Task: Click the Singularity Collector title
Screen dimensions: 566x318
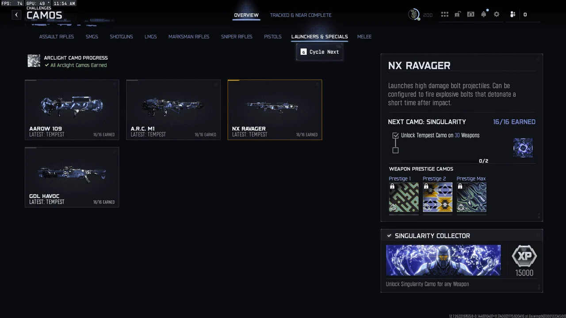Action: [432, 236]
